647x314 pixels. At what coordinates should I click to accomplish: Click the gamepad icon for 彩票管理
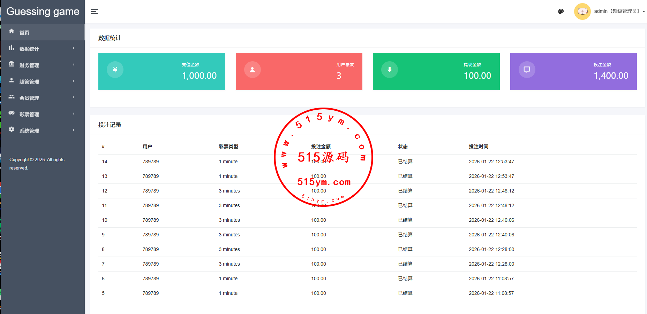coord(12,113)
